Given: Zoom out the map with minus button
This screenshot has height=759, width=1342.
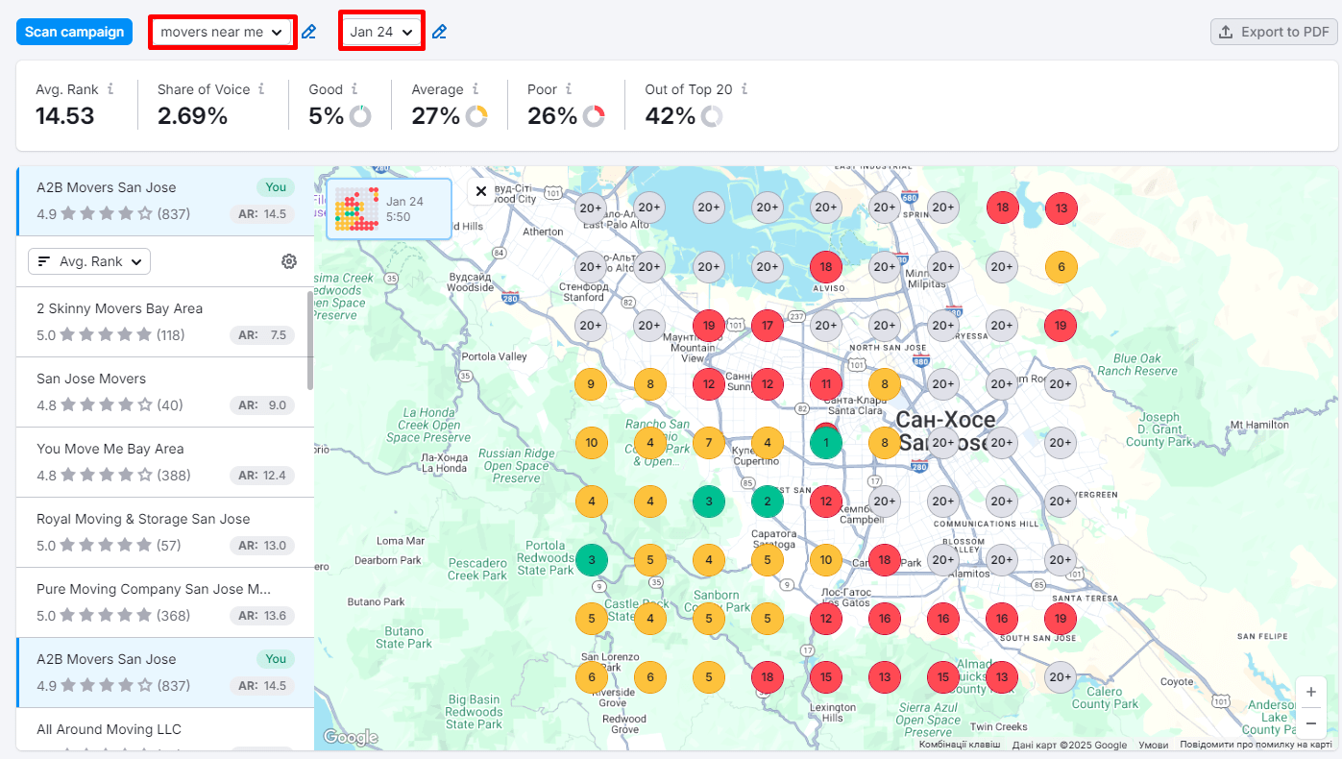Looking at the screenshot, I should click(x=1310, y=722).
